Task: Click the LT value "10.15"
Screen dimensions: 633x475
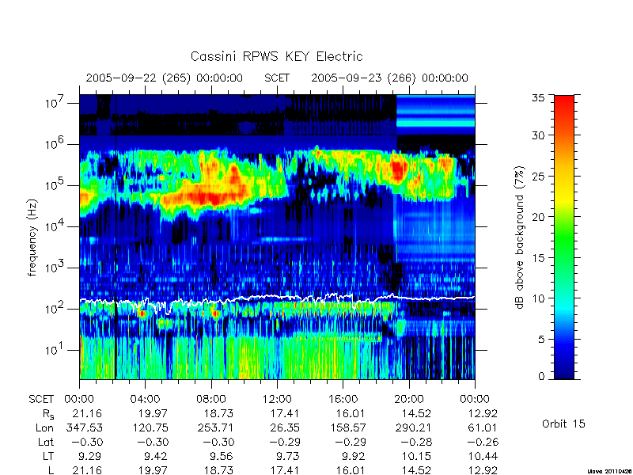Action: [417, 457]
